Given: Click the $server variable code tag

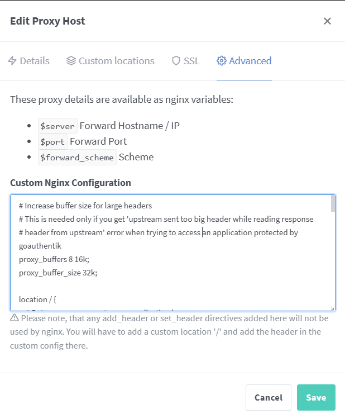Looking at the screenshot, I should click(x=57, y=126).
